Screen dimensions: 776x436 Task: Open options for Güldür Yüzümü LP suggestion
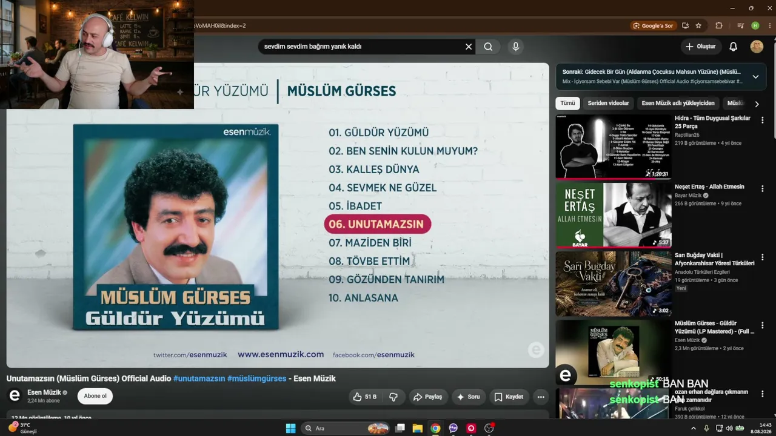click(762, 325)
